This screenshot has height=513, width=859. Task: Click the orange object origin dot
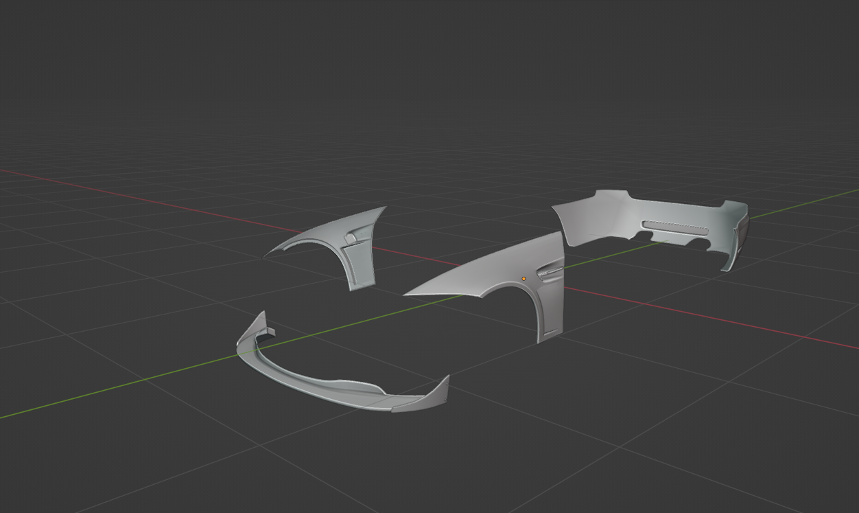point(523,279)
